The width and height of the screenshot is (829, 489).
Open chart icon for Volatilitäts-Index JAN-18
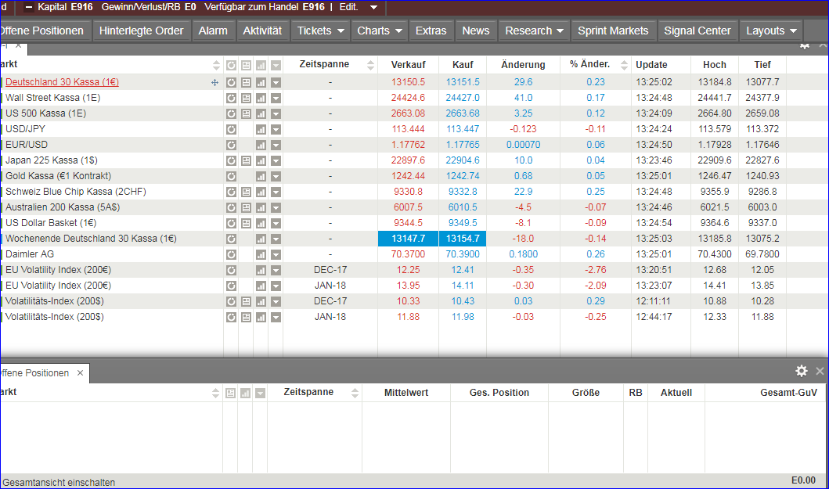point(261,317)
